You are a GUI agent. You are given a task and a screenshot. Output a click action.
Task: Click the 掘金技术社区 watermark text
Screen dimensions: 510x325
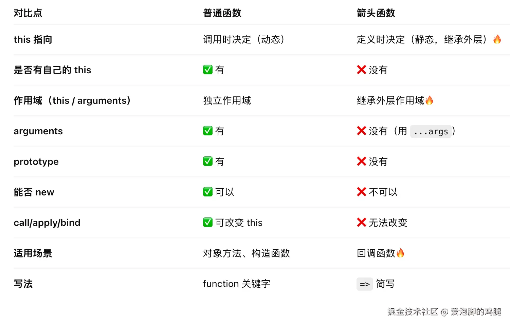click(x=413, y=312)
